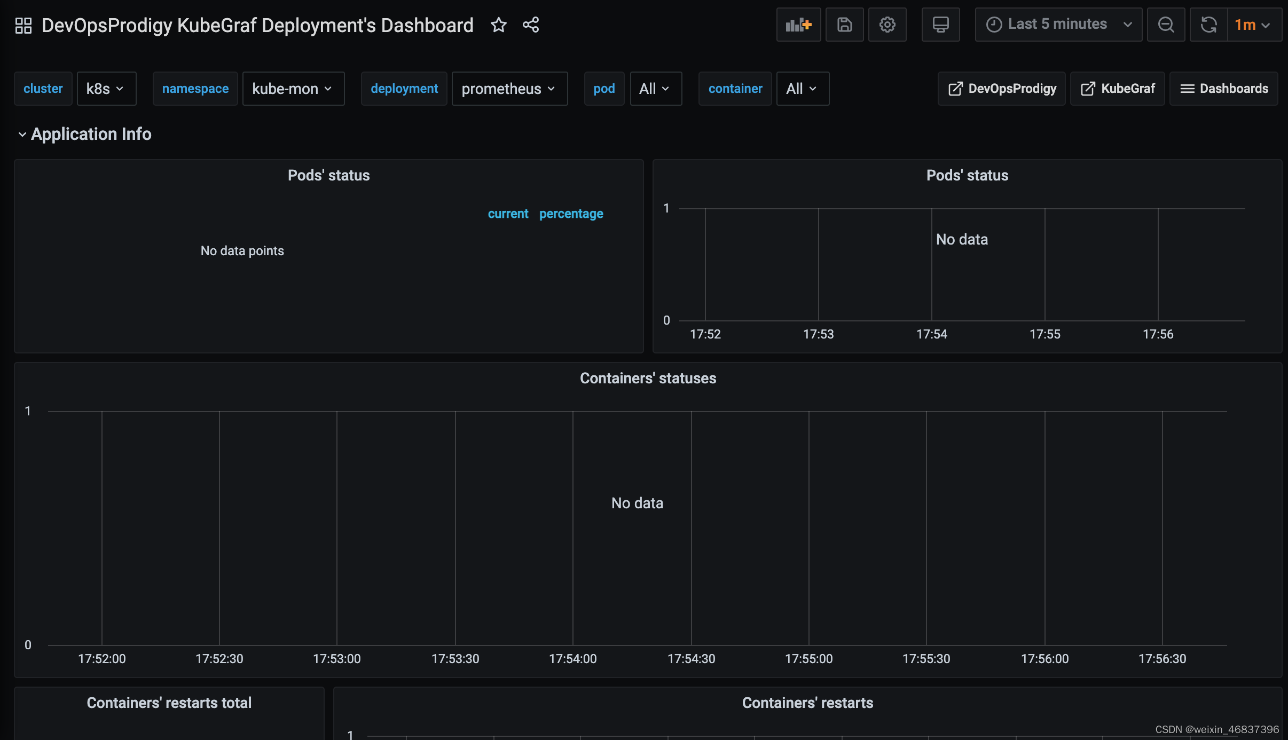Open the 1m refresh interval dropdown
This screenshot has height=740, width=1288.
(1254, 25)
